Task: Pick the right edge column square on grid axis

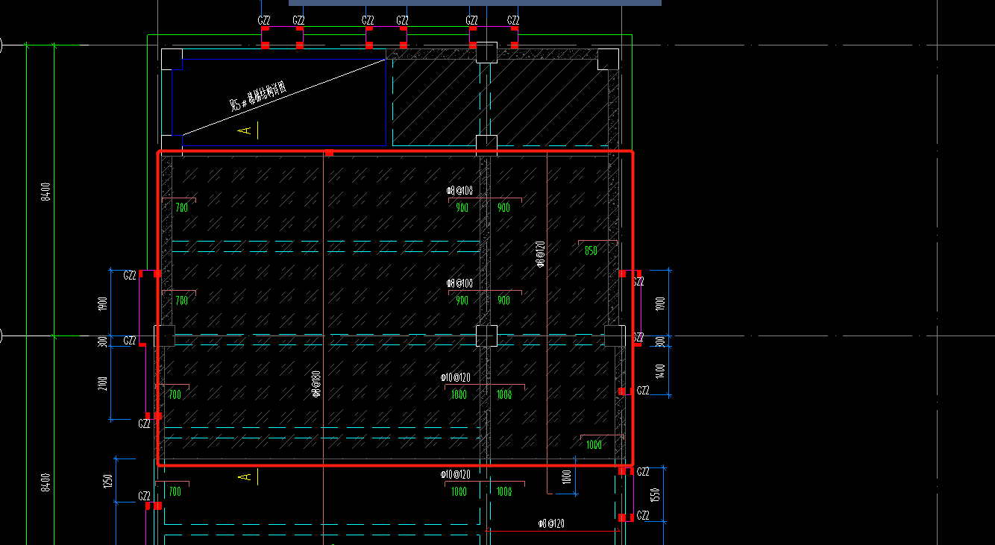Action: [x=615, y=335]
